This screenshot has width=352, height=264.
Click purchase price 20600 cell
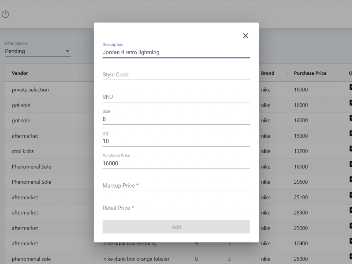(301, 182)
